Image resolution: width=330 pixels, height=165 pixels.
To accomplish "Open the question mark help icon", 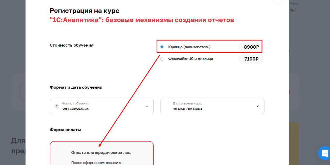I will click(57, 106).
